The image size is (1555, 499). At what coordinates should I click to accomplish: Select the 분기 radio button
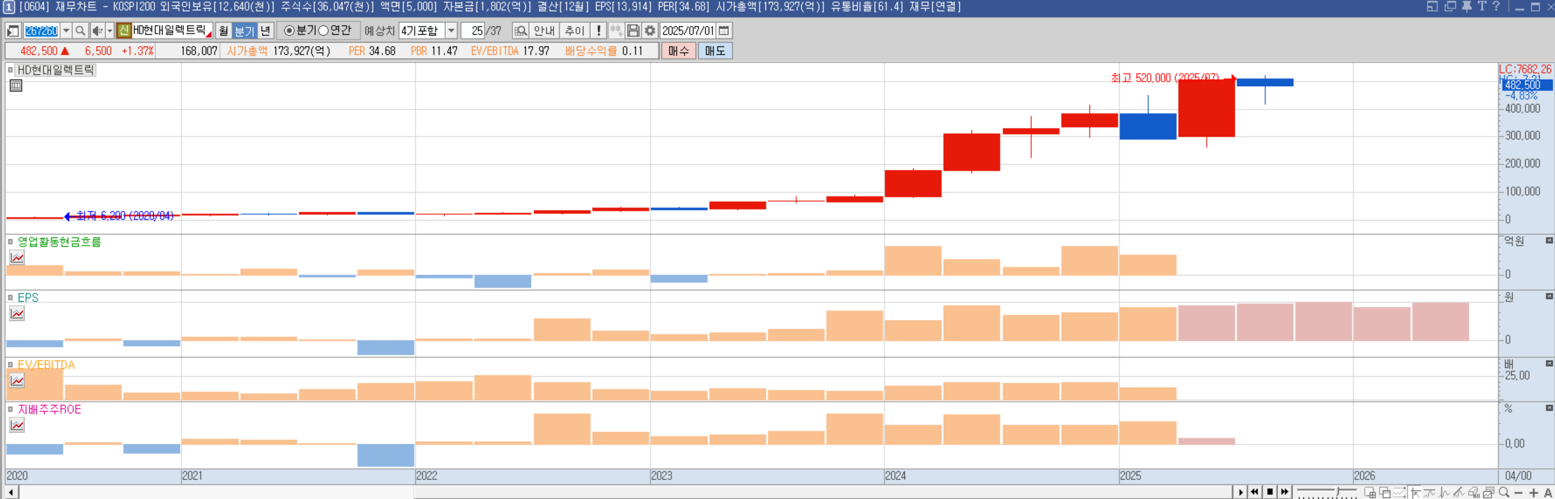pos(289,31)
